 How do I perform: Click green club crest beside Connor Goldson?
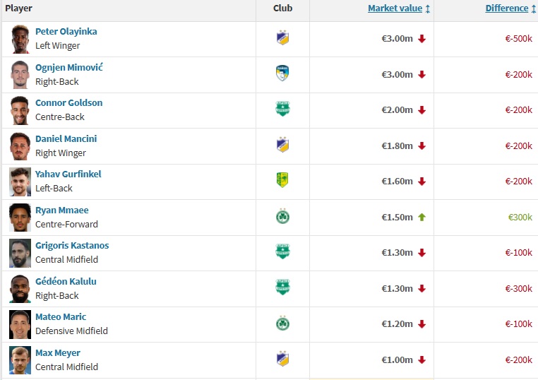point(282,109)
